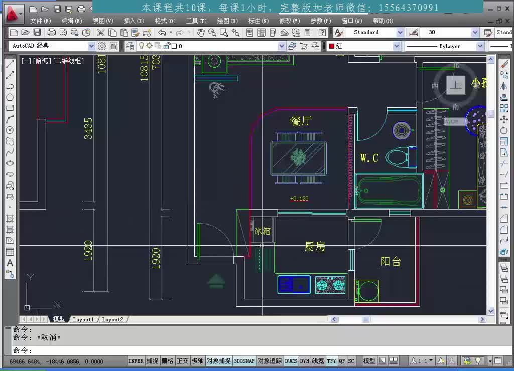
Task: Expand the AutoCAD 经典 workspace dropdown
Action: coord(91,46)
